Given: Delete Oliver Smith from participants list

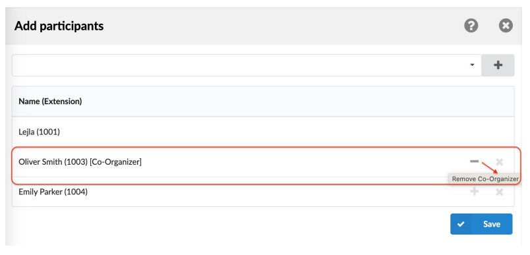Looking at the screenshot, I should point(499,162).
